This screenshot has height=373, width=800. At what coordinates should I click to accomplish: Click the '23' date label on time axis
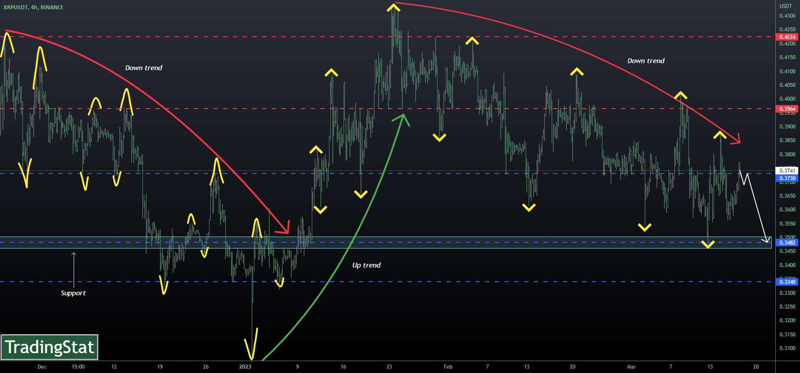click(389, 367)
